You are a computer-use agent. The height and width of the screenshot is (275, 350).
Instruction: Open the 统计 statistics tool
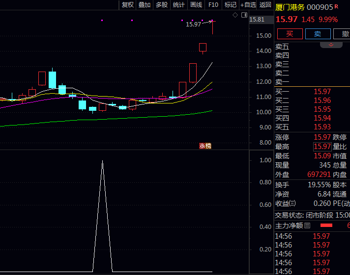(x=179, y=5)
